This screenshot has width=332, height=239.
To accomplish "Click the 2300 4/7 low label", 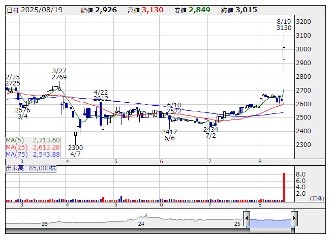I will point(75,151).
